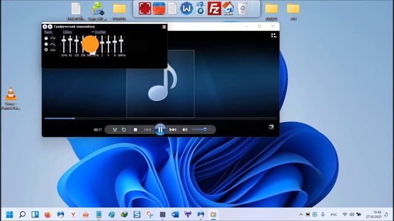The width and height of the screenshot is (394, 221).
Task: Open the tray volume control
Action: tap(352, 214)
